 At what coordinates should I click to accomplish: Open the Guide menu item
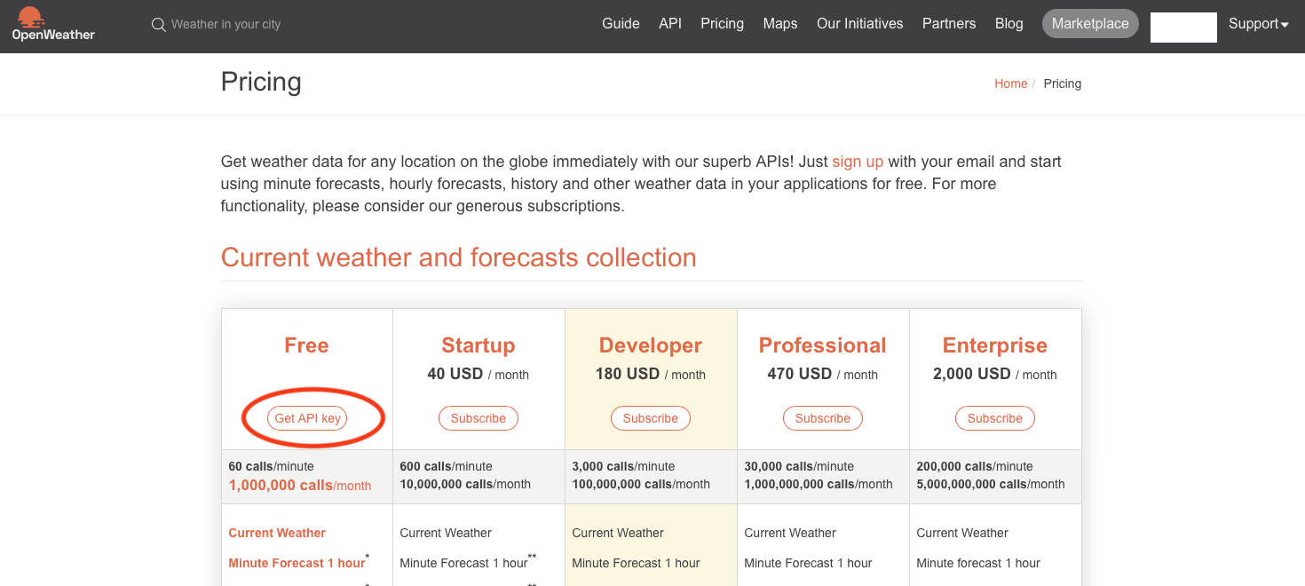(621, 24)
